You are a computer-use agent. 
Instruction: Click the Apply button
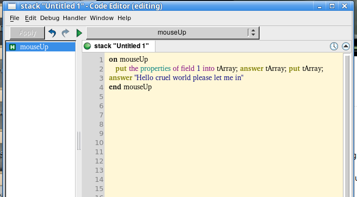27,33
